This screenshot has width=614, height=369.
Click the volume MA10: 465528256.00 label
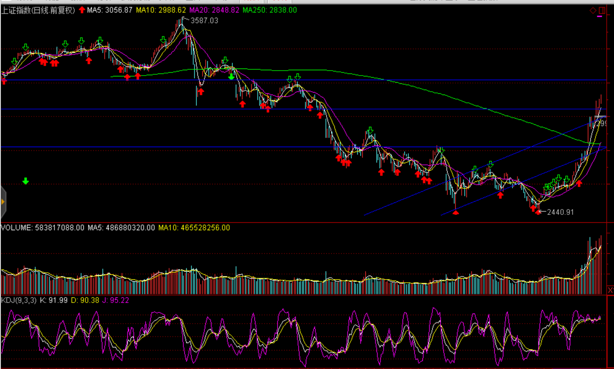point(194,228)
